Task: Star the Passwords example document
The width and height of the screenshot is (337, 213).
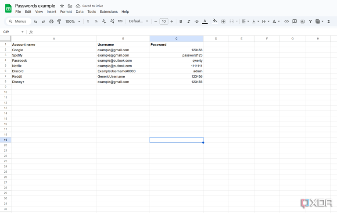Action: pyautogui.click(x=62, y=6)
